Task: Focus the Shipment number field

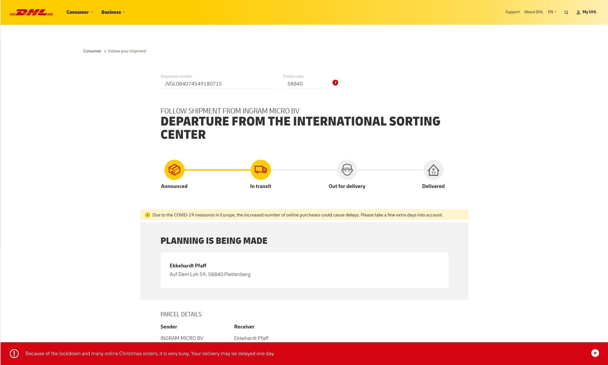Action: pos(218,84)
